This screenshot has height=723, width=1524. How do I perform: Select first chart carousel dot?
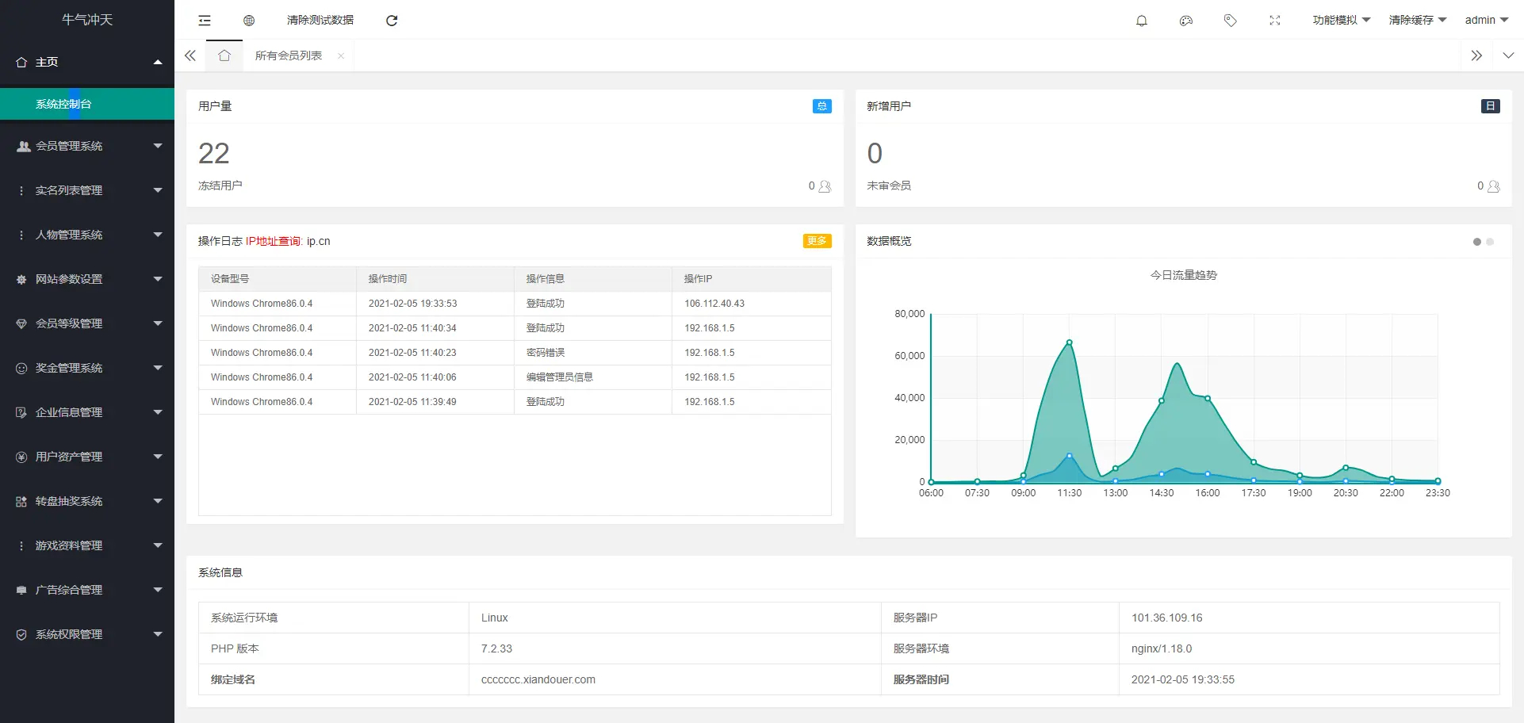pos(1476,242)
